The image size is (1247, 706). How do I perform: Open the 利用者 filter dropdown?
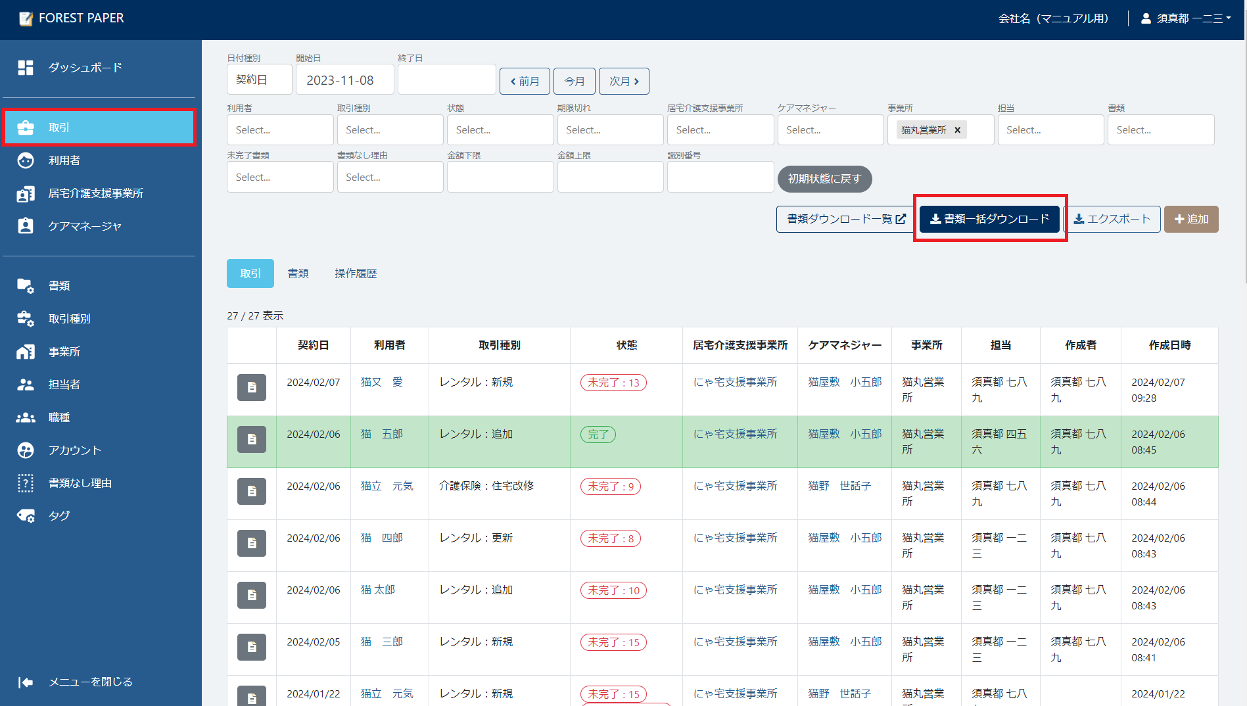point(279,130)
